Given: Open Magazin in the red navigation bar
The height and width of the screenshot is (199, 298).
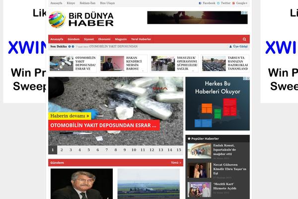Looking at the screenshot, I should [121, 39].
